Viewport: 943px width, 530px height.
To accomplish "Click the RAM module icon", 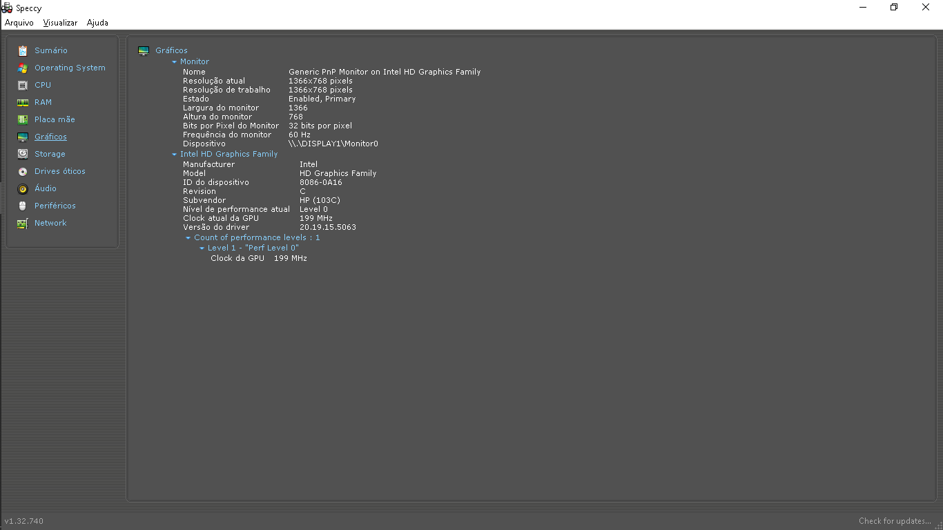I will click(x=23, y=102).
